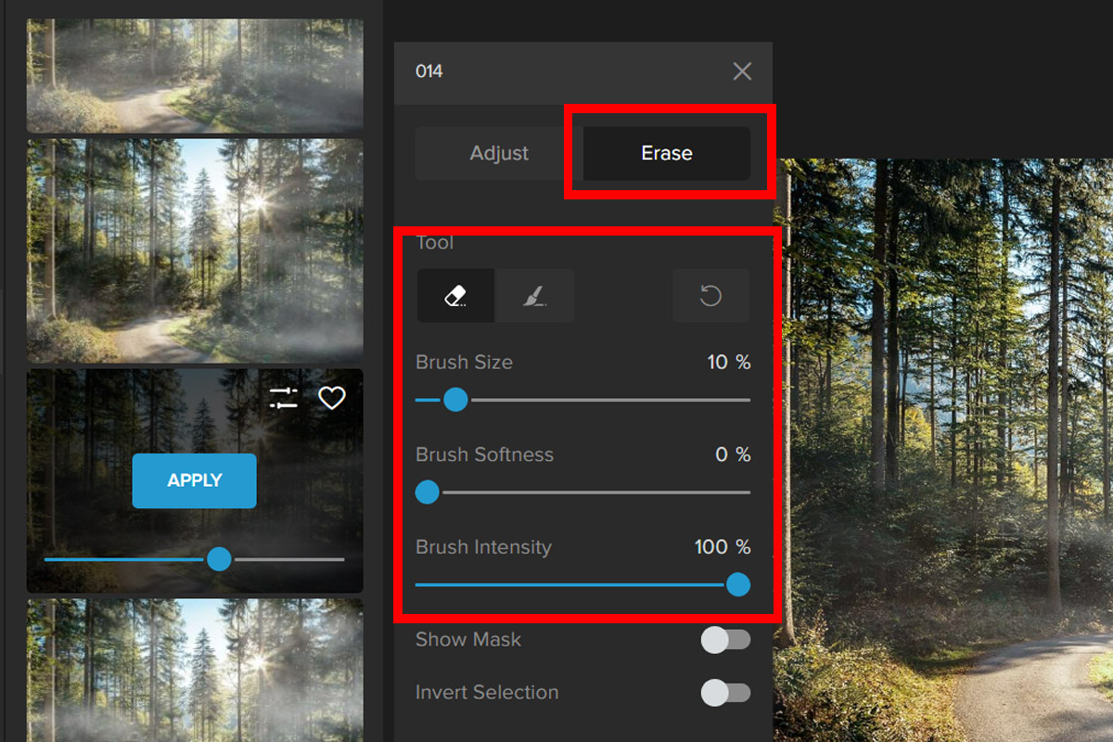Select the topmost foggy forest preset thumbnail

tap(195, 76)
